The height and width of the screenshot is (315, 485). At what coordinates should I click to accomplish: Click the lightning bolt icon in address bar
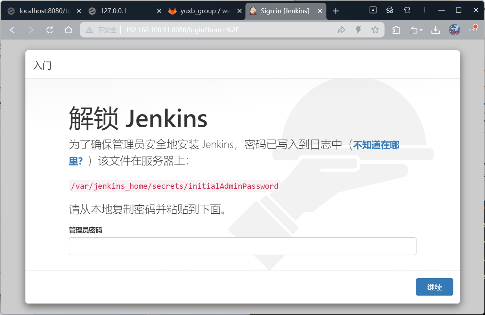[x=358, y=30]
